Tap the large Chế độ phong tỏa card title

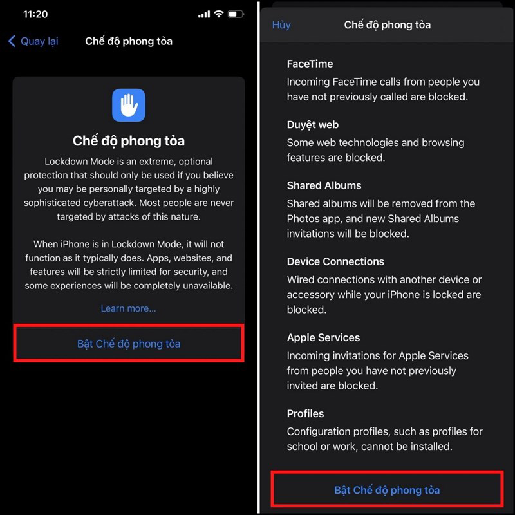tap(128, 141)
